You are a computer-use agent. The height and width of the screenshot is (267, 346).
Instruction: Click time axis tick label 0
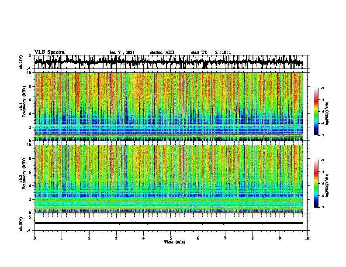tap(35, 238)
